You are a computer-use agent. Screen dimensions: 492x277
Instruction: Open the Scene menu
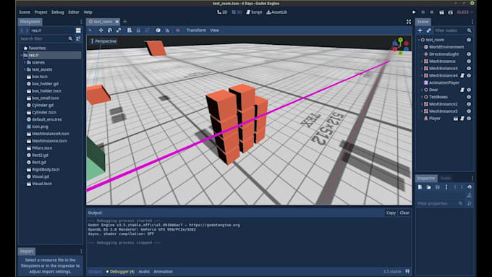[x=25, y=12]
